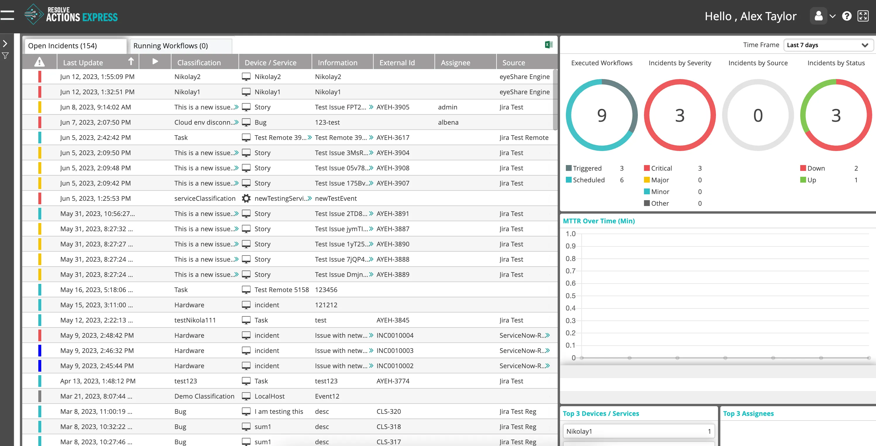876x446 pixels.
Task: Switch to Running Workflows (0) tab
Action: coord(171,46)
